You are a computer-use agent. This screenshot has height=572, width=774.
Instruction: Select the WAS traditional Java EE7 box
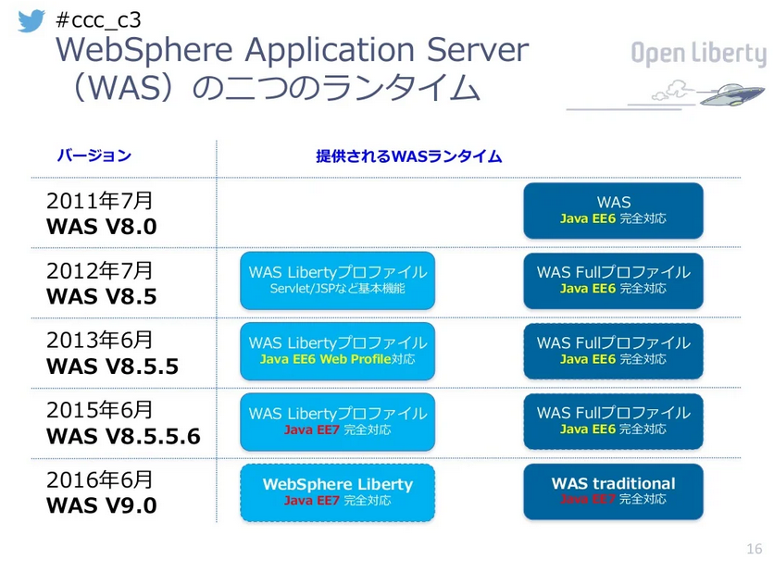pyautogui.click(x=613, y=491)
